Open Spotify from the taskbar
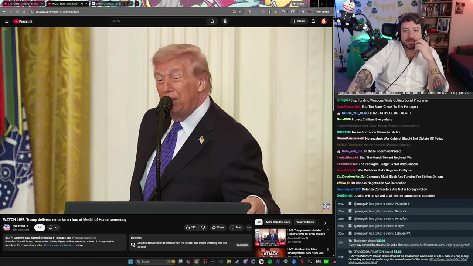Viewport: 473px width, 266px height. coord(270,262)
